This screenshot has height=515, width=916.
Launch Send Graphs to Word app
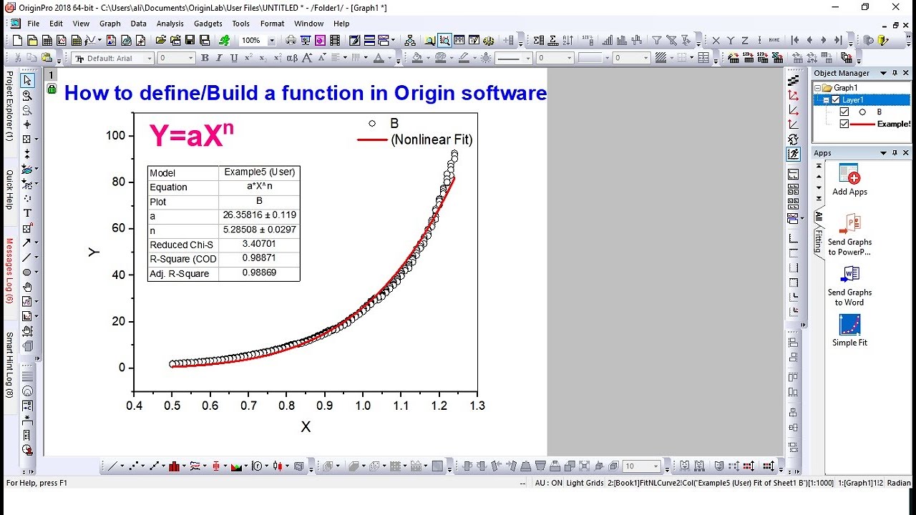click(x=849, y=285)
